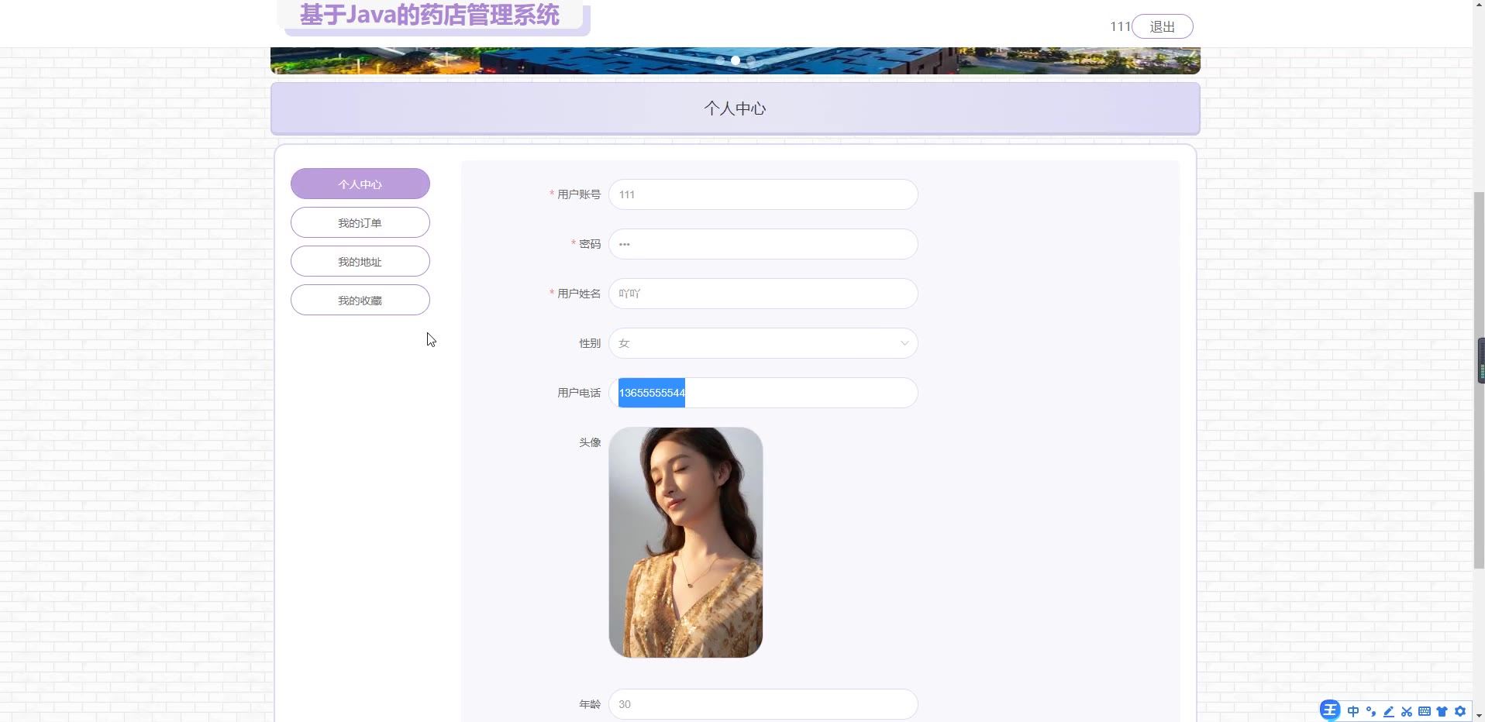
Task: Click the 性别 label text
Action: click(x=590, y=343)
